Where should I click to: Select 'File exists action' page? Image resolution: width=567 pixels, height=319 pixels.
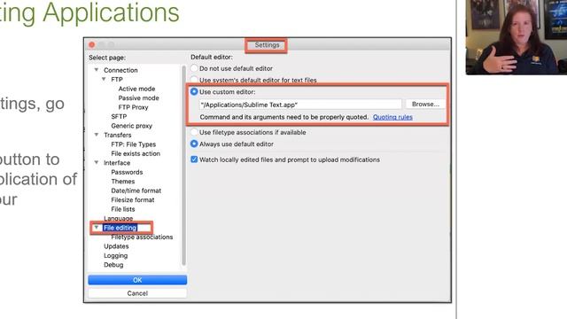[136, 153]
